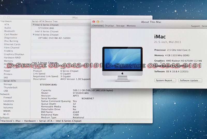Screen dimensions: 207x139
Task: Select USB in the sidebar
Action: click(x=5, y=91)
